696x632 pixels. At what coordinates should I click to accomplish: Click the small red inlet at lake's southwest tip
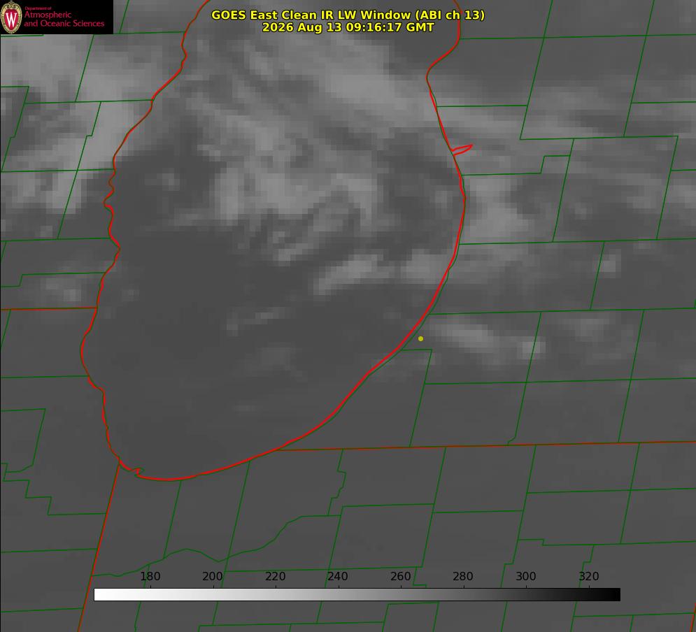click(132, 468)
